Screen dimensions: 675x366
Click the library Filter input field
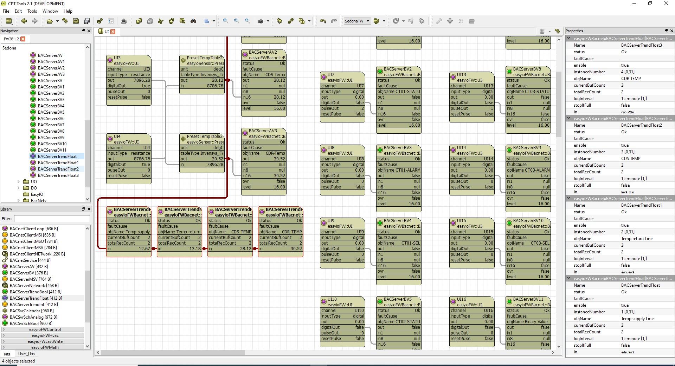[52, 219]
